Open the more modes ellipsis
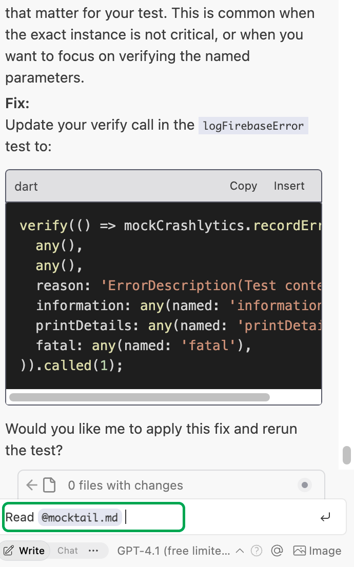Screen dimensions: 354x567 (x=93, y=551)
